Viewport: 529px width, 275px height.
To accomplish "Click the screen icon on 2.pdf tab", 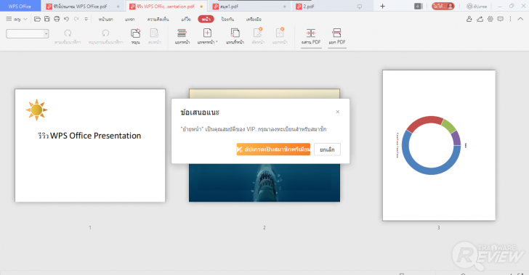I will pyautogui.click(x=360, y=7).
